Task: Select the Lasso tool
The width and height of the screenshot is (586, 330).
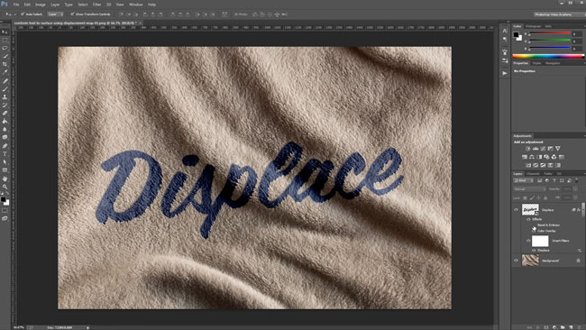Action: [5, 48]
